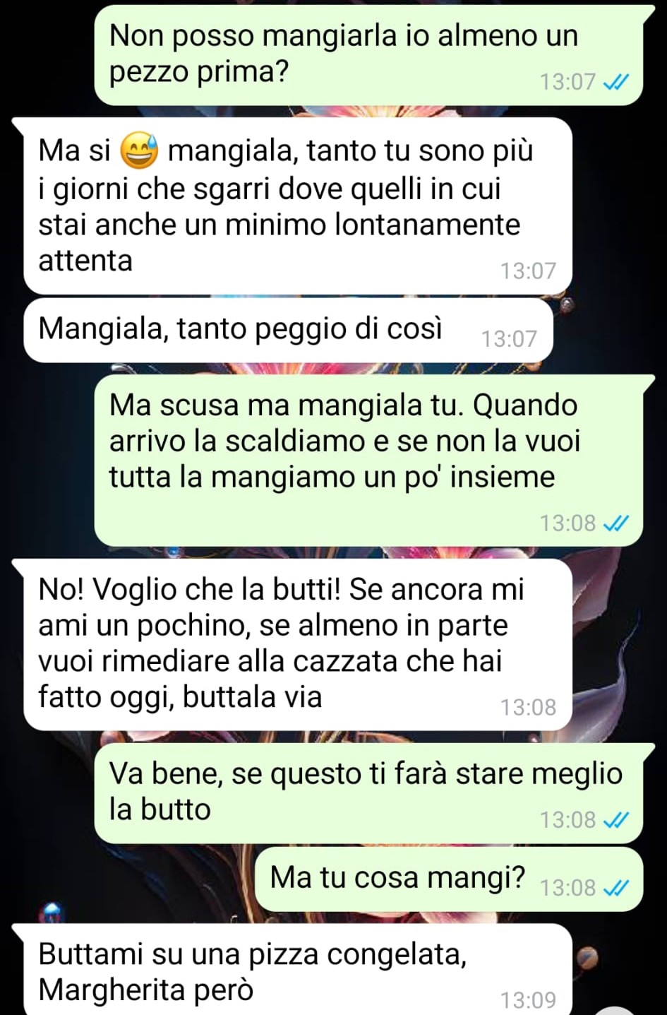The height and width of the screenshot is (1015, 667).
Task: Tap the 13:09 timestamp on the last message
Action: [528, 1000]
